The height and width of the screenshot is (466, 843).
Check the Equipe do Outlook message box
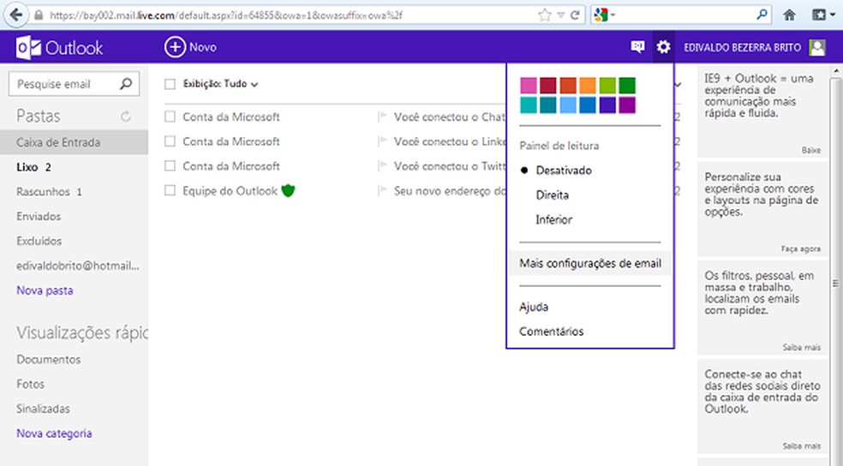[170, 191]
